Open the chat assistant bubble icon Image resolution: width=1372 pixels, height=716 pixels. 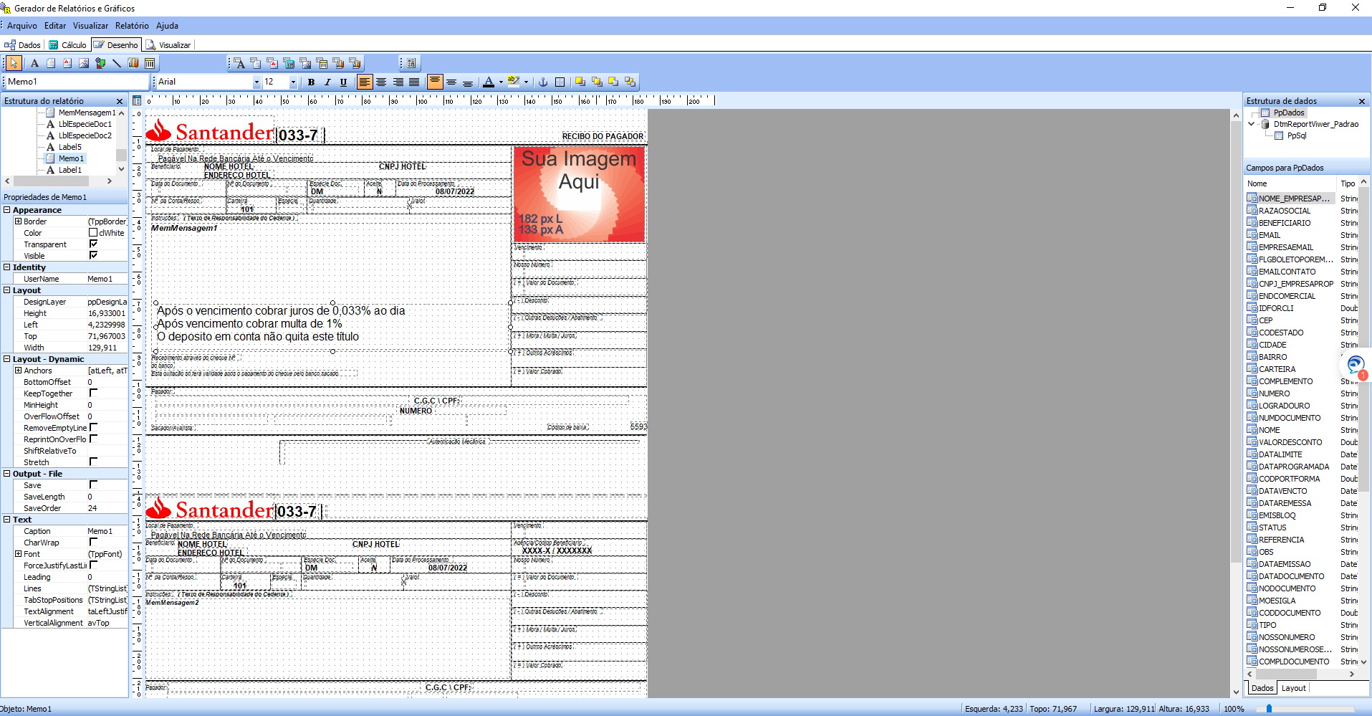tap(1355, 366)
